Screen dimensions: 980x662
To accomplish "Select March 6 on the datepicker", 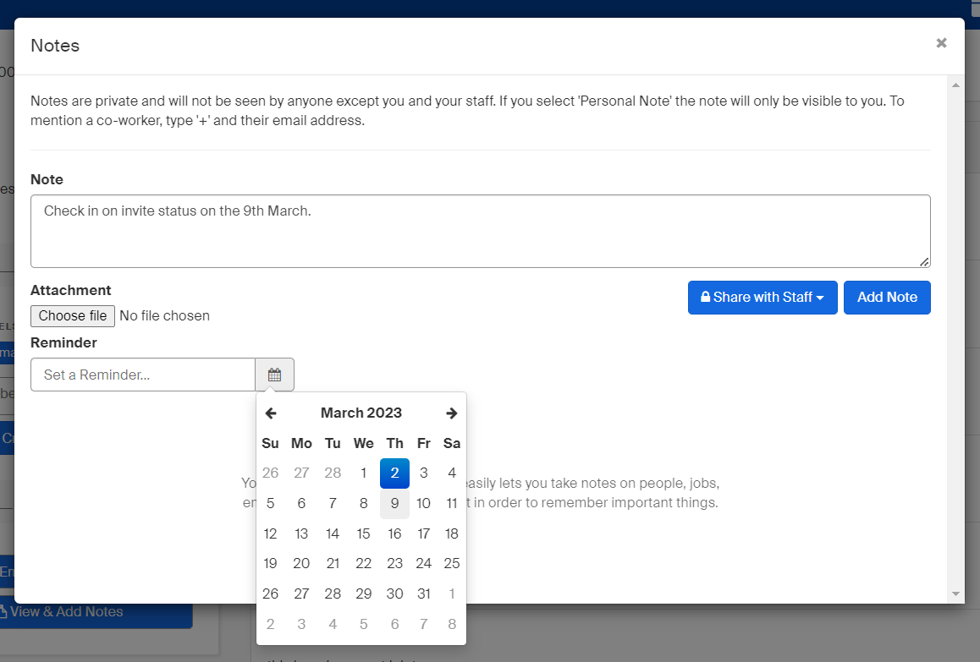I will (301, 503).
